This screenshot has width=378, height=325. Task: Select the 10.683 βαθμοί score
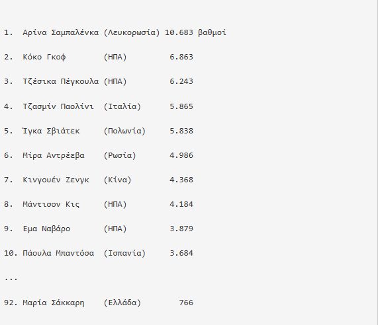coord(195,32)
